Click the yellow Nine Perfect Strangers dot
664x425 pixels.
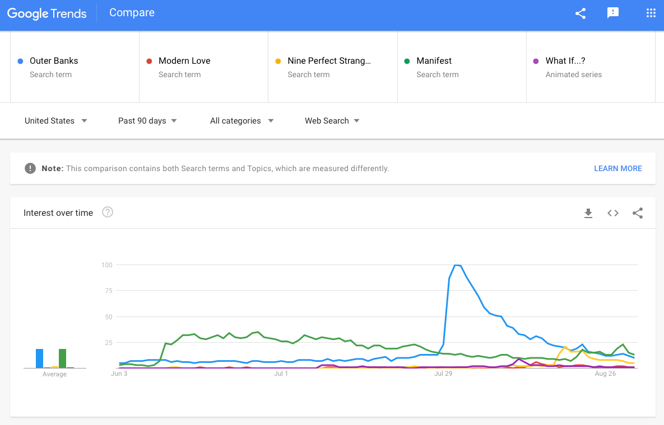click(278, 62)
